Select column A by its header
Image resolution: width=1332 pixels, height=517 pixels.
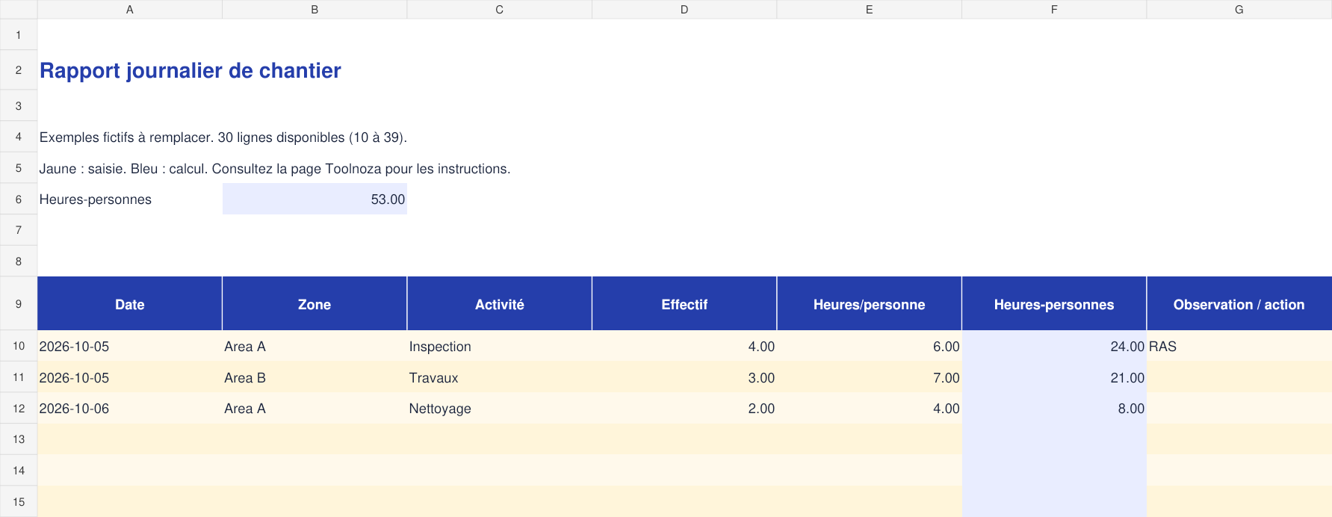130,10
